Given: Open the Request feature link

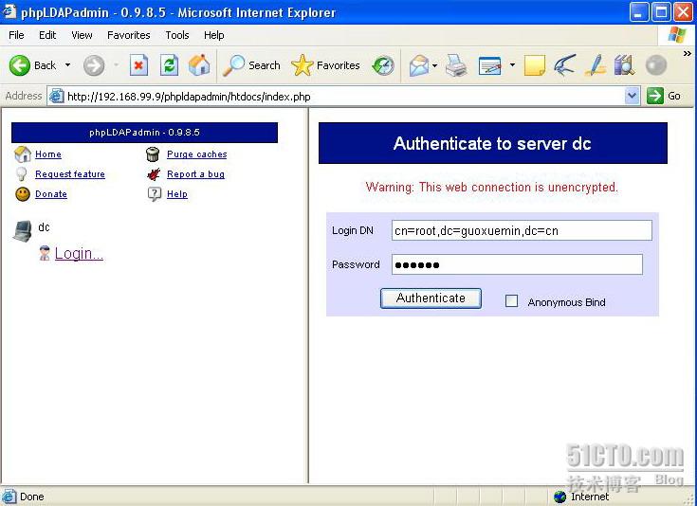Looking at the screenshot, I should coord(70,174).
